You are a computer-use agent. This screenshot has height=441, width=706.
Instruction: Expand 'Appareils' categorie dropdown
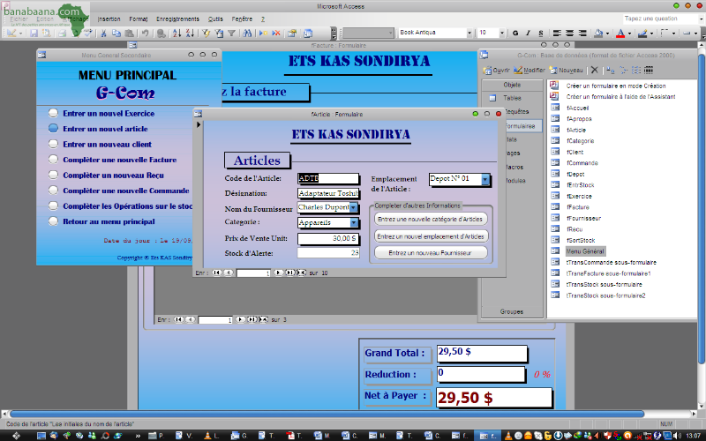[354, 222]
